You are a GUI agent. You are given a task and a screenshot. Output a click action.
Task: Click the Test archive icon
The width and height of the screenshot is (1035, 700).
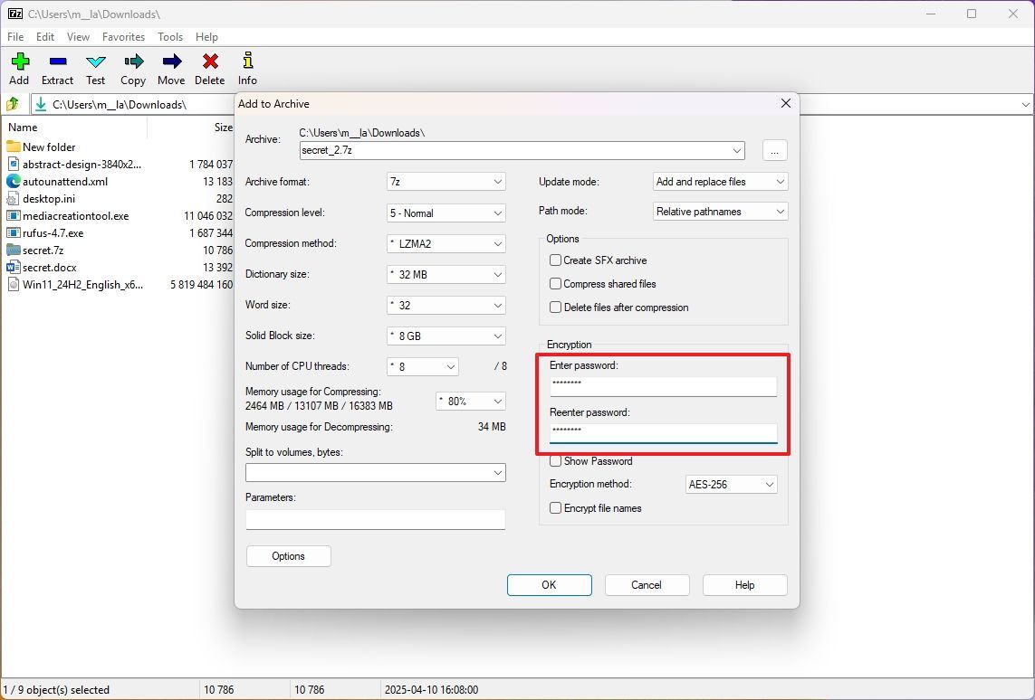[x=95, y=67]
